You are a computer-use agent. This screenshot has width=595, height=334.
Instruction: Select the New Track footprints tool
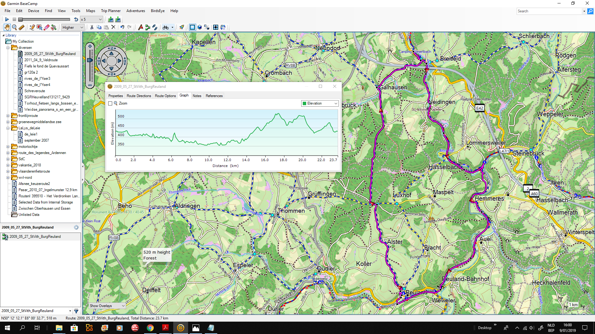coord(155,27)
